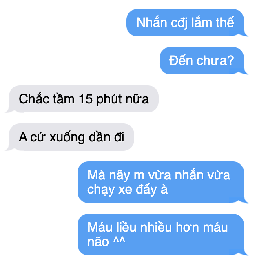Tap the "Máu liều nhiều hơn máu não" bubble

point(161,235)
